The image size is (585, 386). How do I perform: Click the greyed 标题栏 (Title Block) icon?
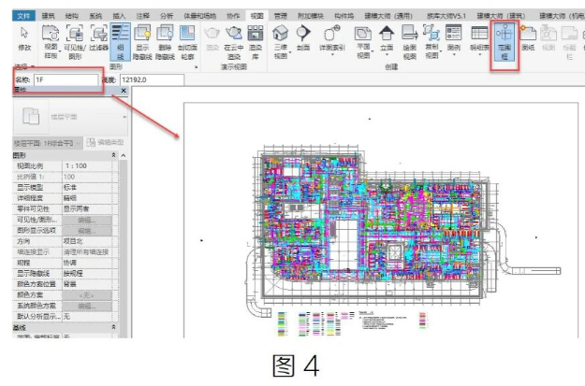click(569, 42)
